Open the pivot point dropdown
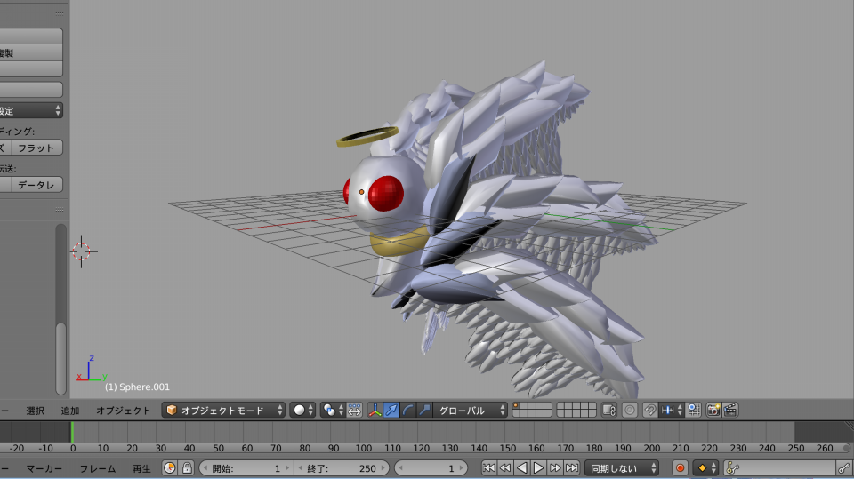This screenshot has width=854, height=479. tap(333, 410)
